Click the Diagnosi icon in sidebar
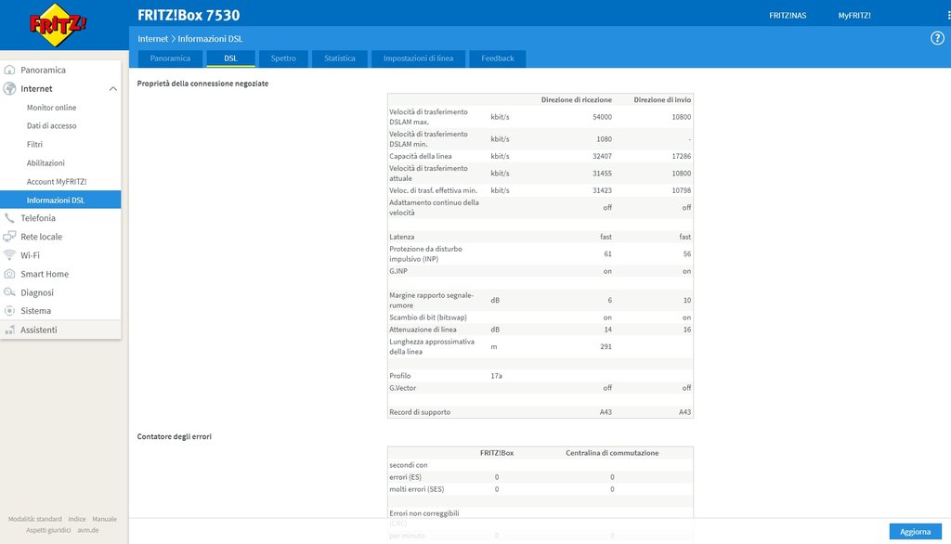The height and width of the screenshot is (544, 951). click(x=10, y=292)
